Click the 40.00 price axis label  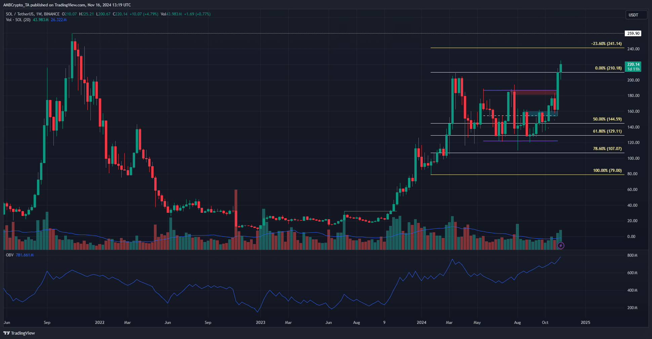click(632, 205)
